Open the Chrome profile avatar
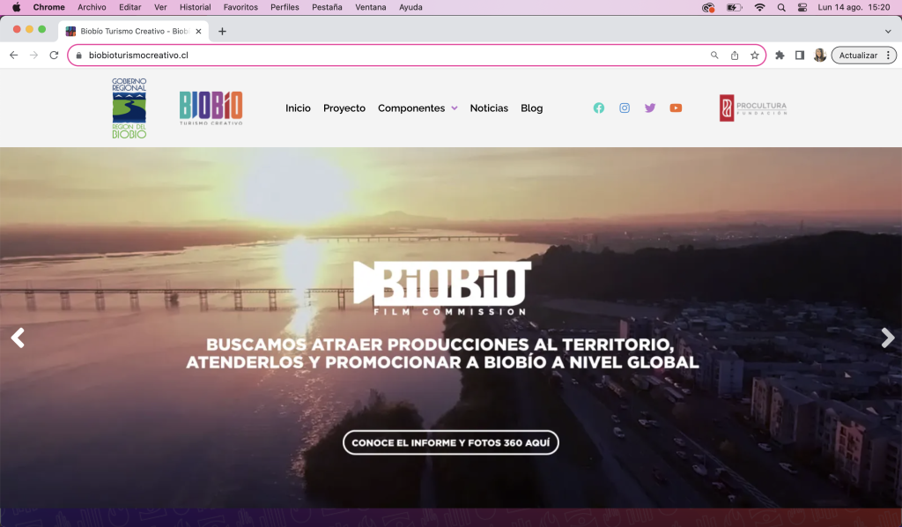 point(820,56)
